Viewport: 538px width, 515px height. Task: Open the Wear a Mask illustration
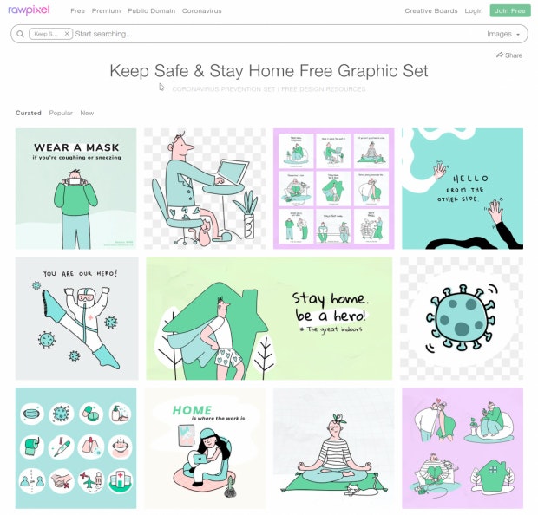75,189
